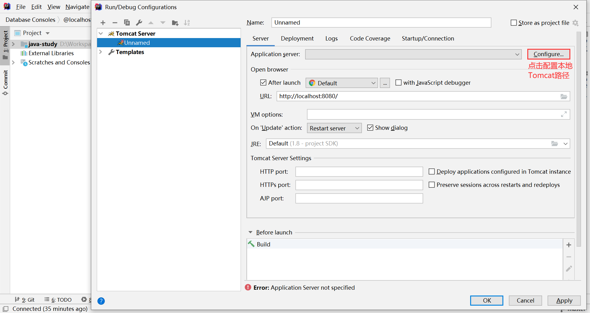Viewport: 590px width, 313px height.
Task: Open help question mark icon
Action: pyautogui.click(x=101, y=301)
